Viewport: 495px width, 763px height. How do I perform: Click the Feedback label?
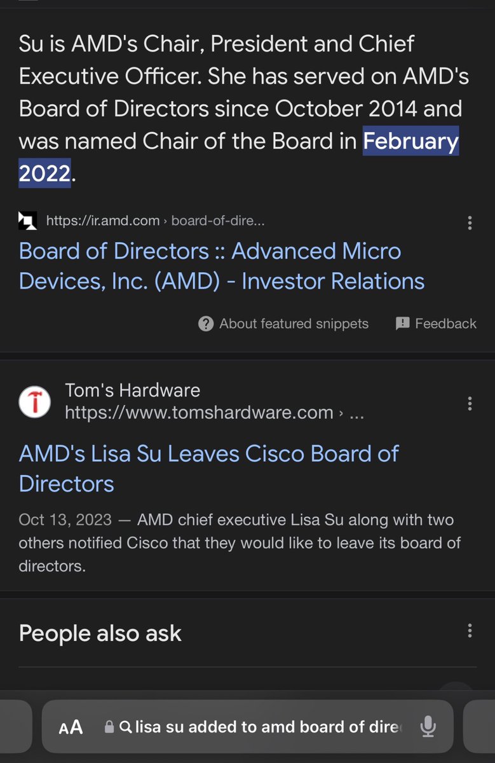coord(445,324)
